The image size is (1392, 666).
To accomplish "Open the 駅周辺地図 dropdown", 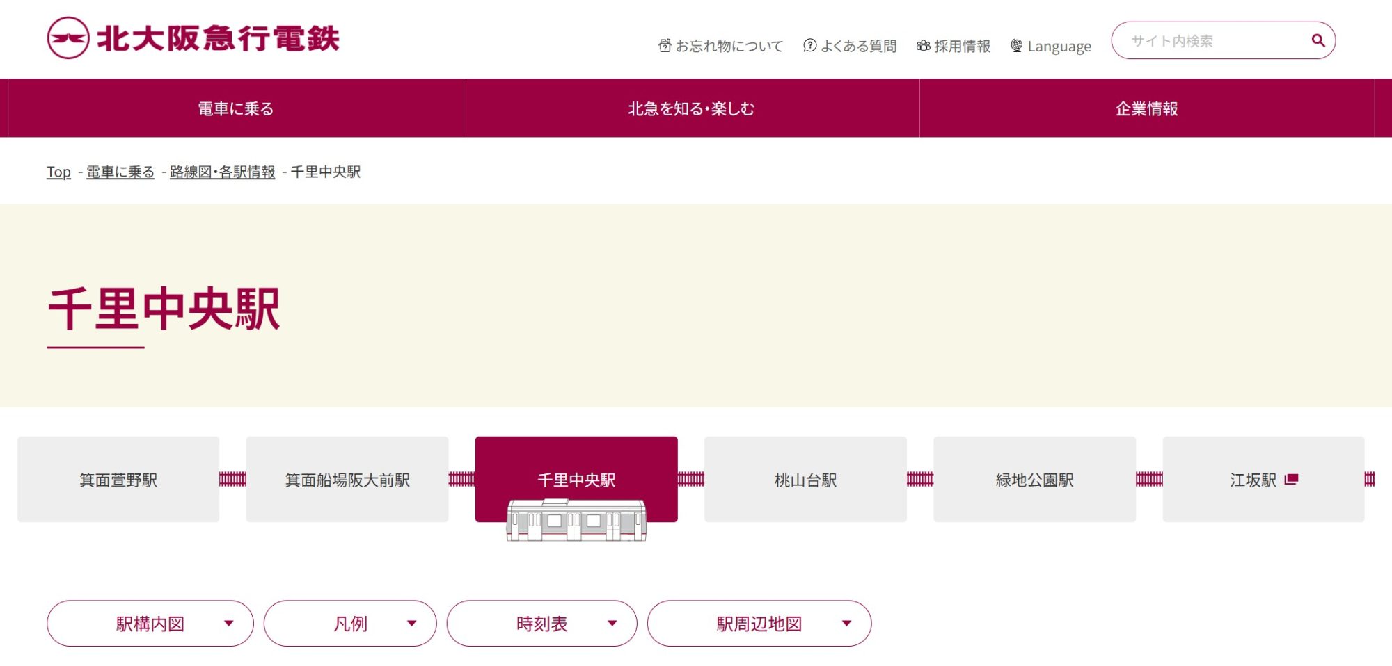I will 759,624.
